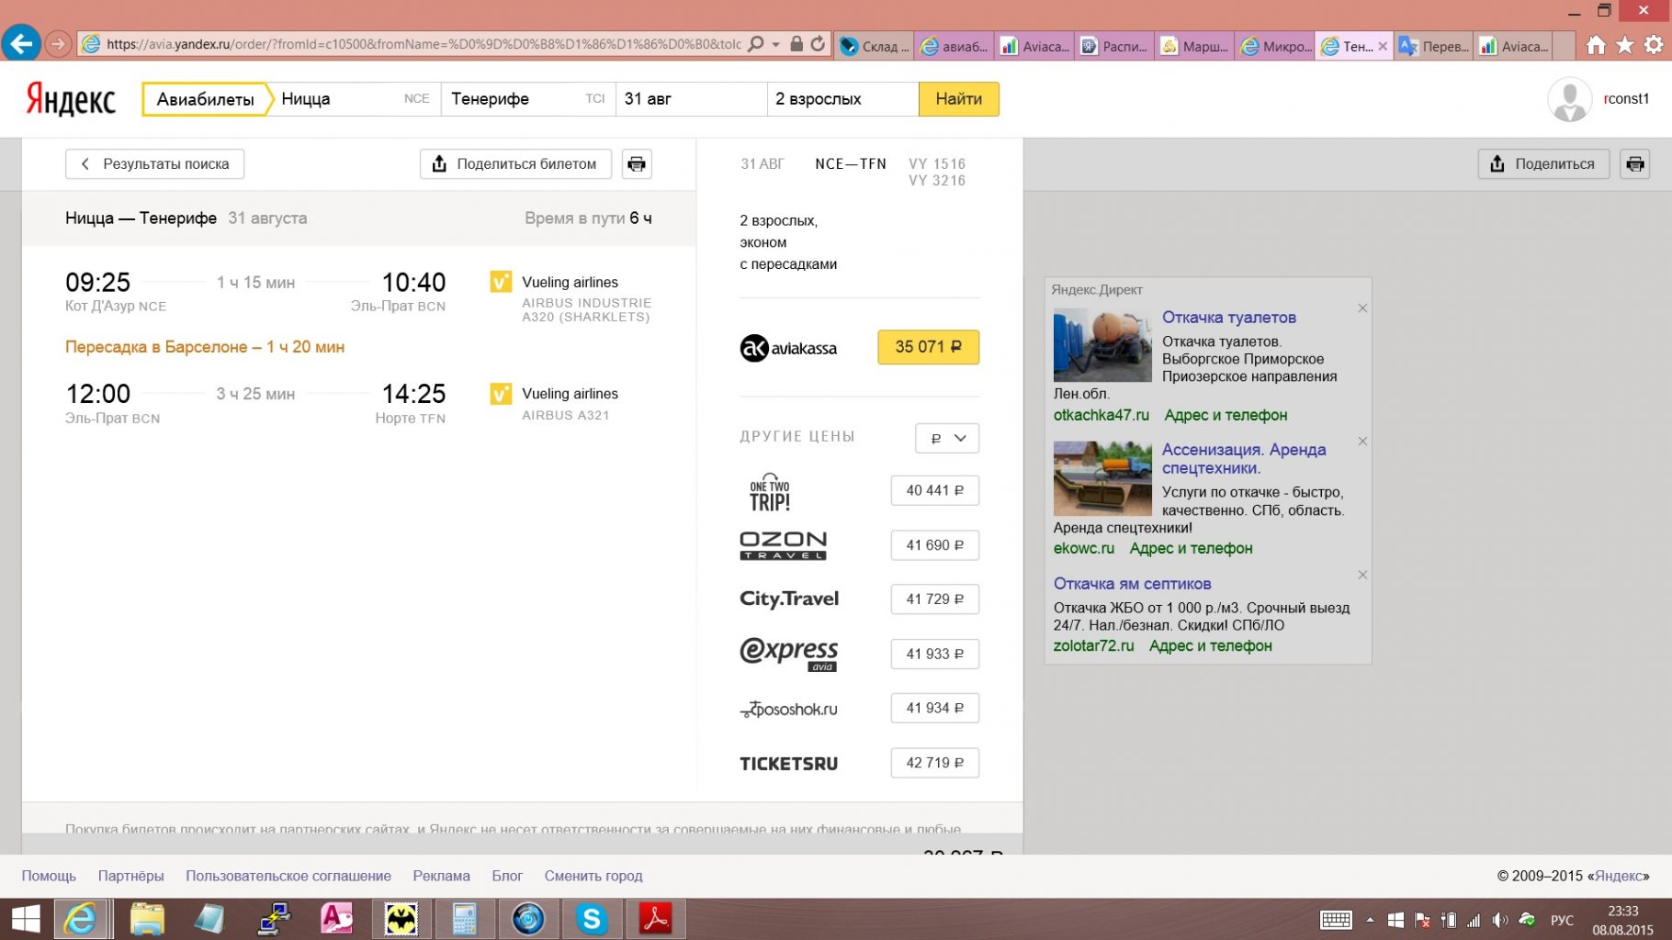
Task: Click the top-right Поделиться button
Action: pos(1543,164)
